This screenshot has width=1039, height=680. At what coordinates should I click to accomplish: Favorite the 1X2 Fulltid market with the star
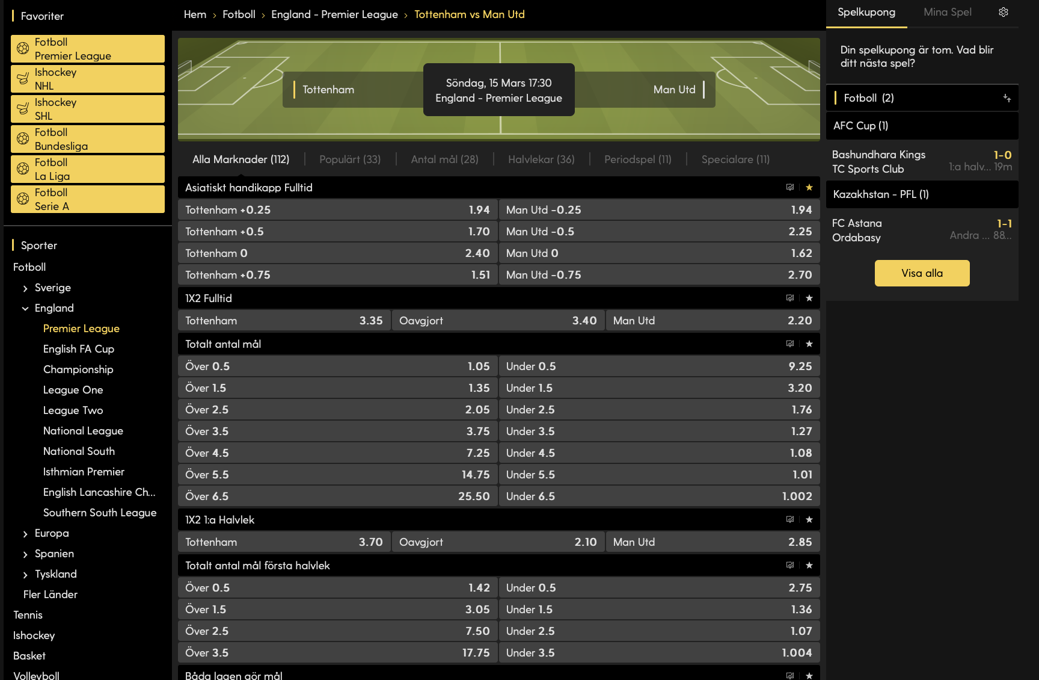pos(809,298)
